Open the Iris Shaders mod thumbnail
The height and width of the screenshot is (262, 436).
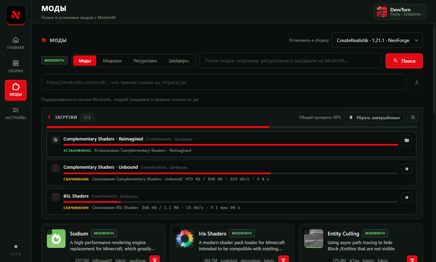pyautogui.click(x=185, y=239)
